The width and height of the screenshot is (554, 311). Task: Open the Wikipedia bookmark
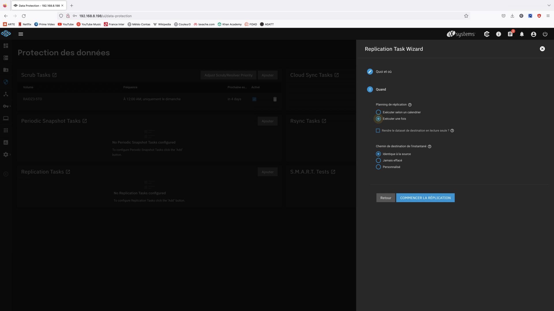(162, 24)
